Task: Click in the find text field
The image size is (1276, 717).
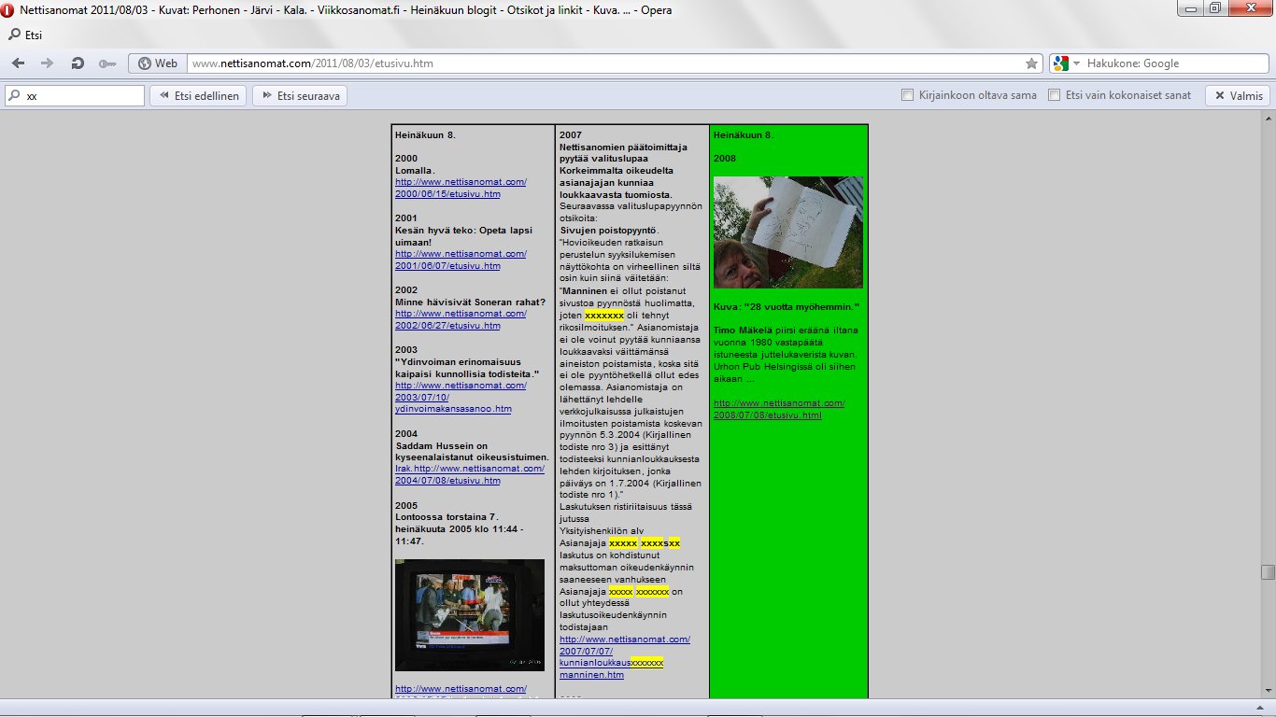Action: (x=82, y=95)
